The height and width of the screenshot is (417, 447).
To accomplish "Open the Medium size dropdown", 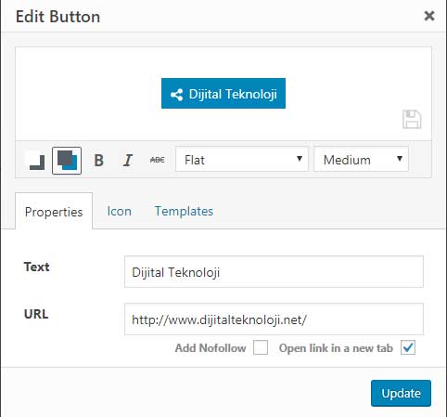I will [361, 159].
